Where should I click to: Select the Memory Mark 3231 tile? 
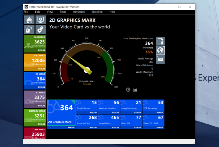click(x=35, y=116)
